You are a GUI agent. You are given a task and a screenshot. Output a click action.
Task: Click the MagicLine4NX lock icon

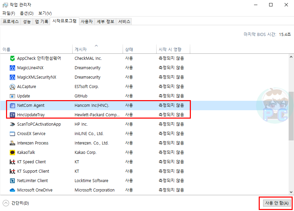pos(12,68)
